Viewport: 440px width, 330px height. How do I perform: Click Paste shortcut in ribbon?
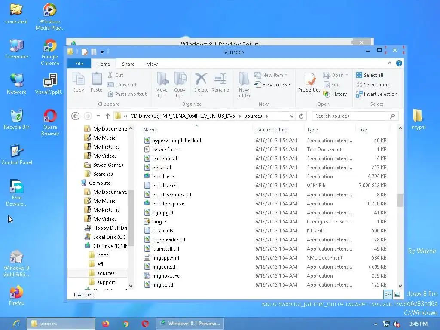[x=127, y=94]
